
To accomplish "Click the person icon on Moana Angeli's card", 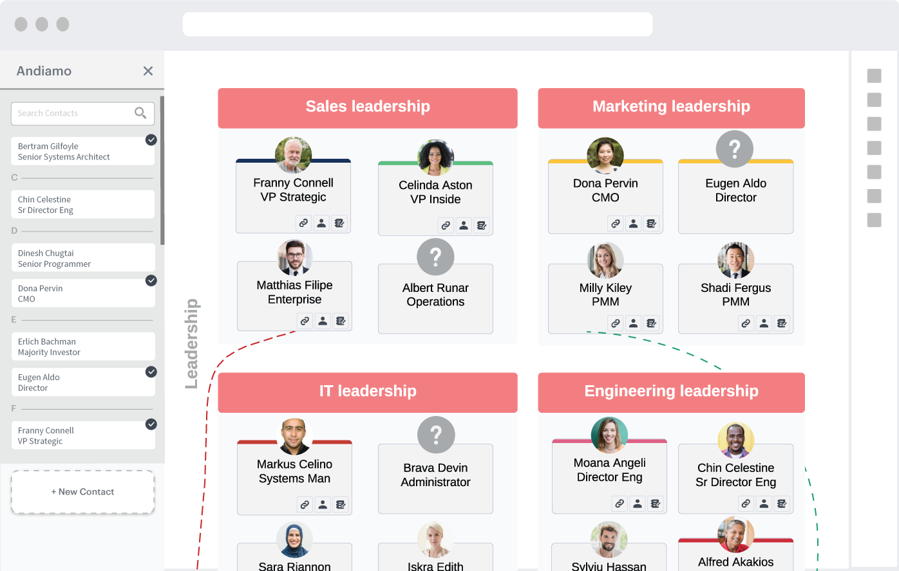I will pyautogui.click(x=638, y=503).
